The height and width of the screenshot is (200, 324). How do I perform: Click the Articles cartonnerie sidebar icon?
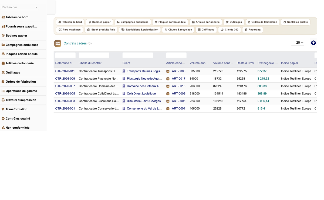click(x=3, y=63)
